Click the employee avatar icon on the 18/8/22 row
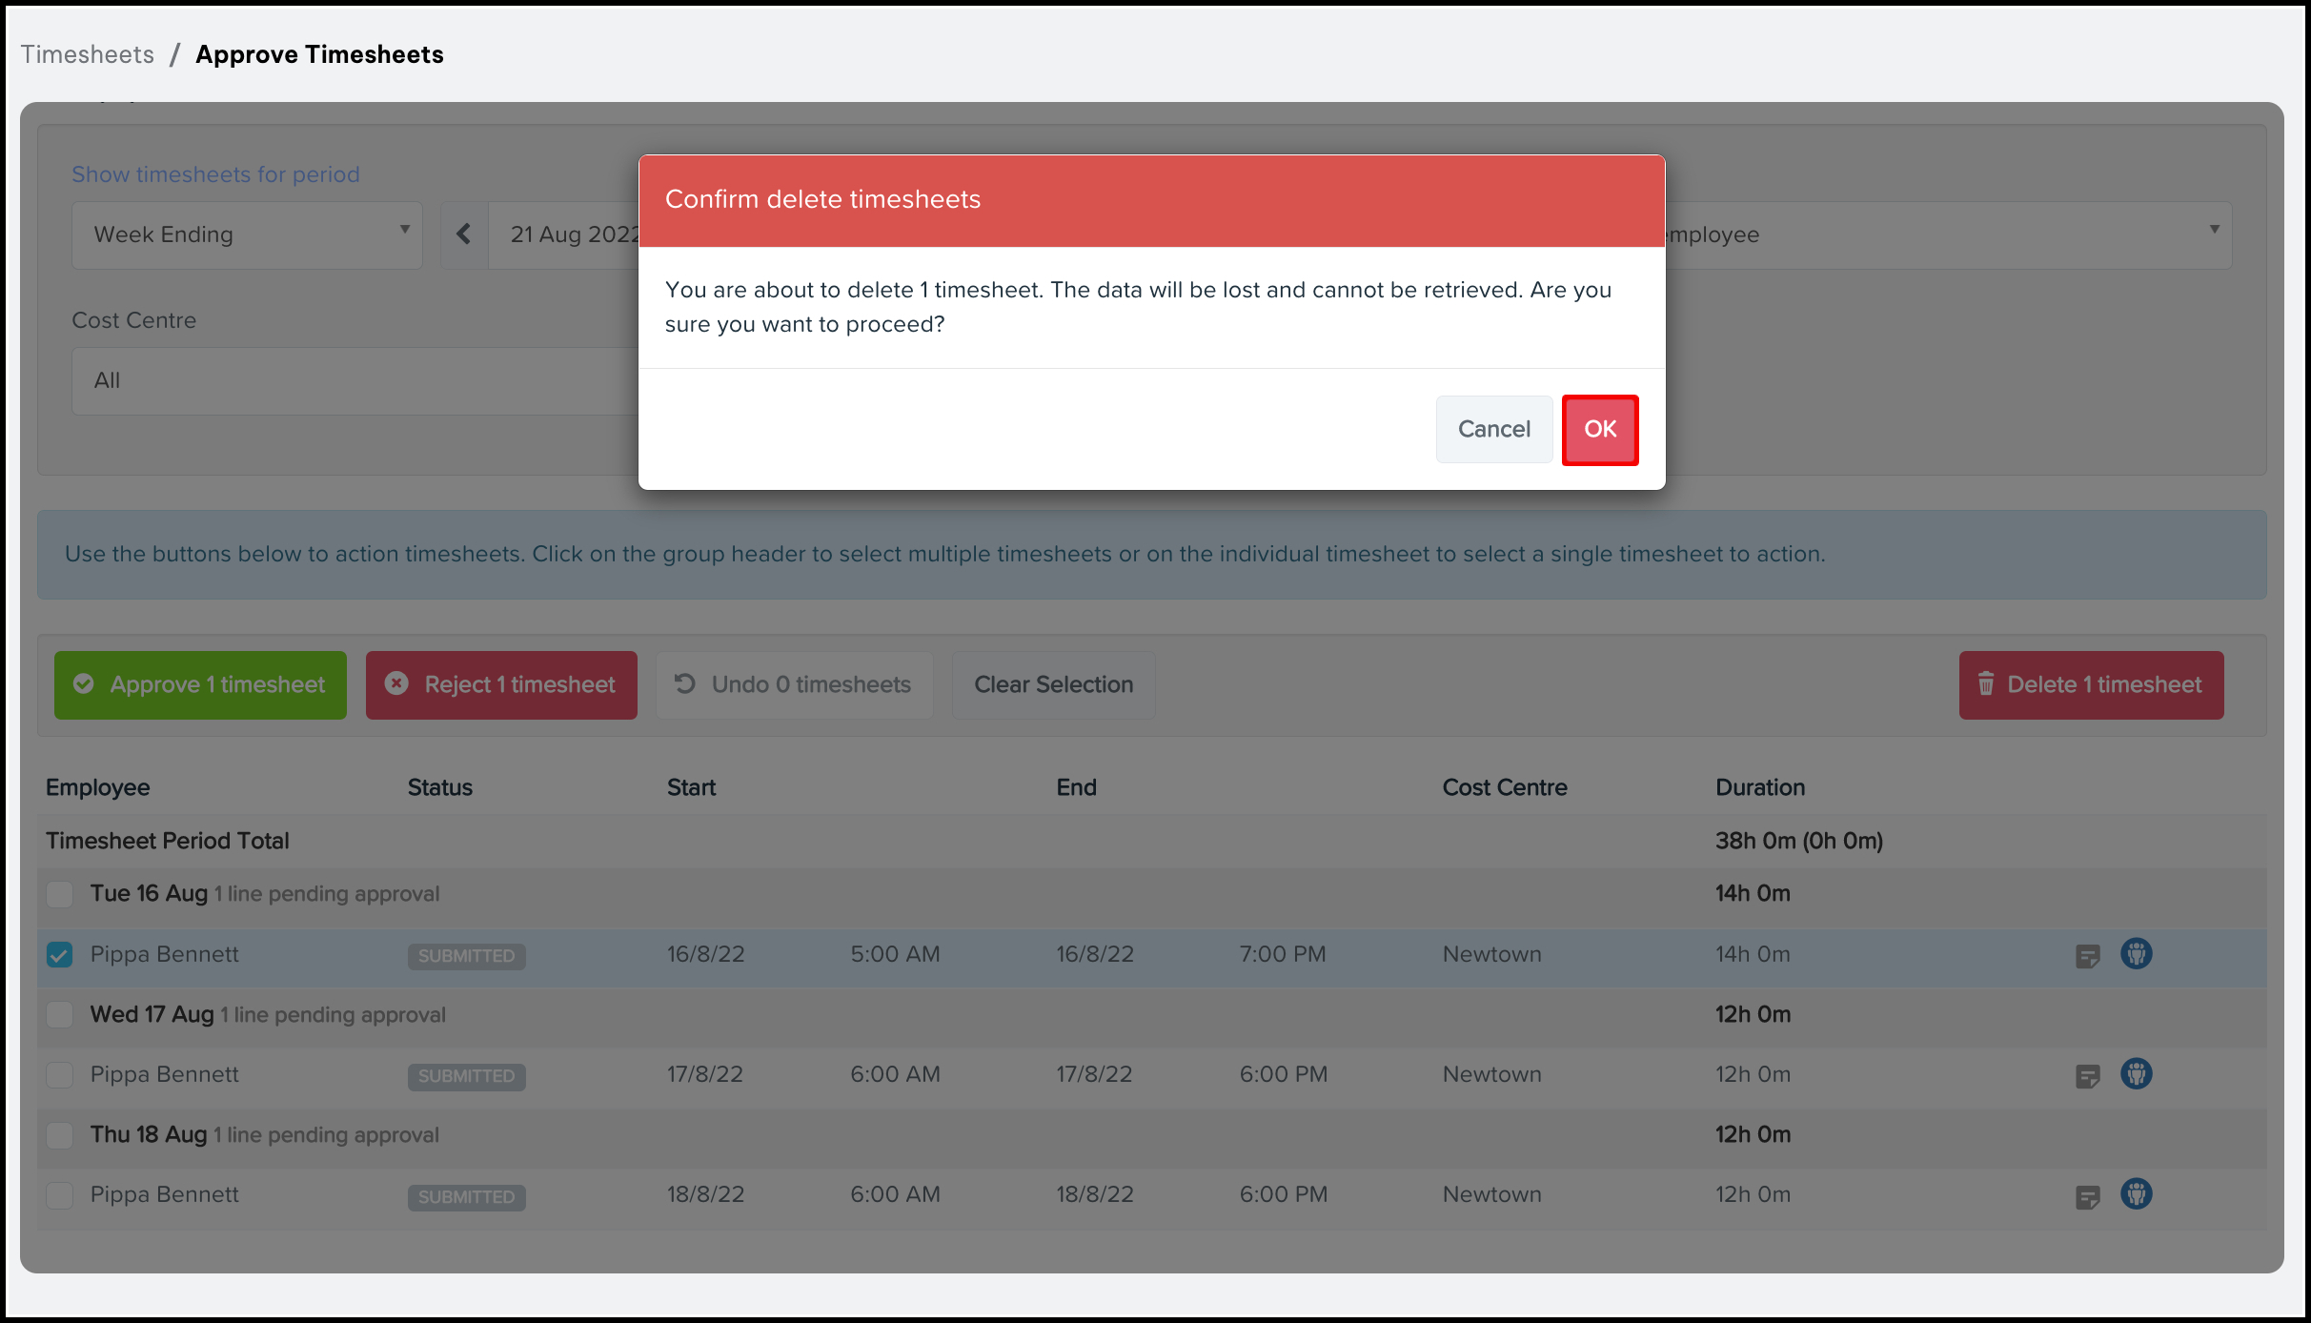The width and height of the screenshot is (2311, 1323). coord(2136,1193)
